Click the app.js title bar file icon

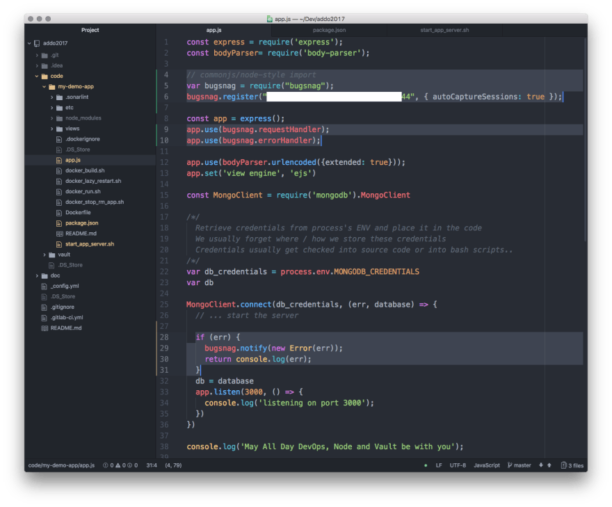pos(269,19)
